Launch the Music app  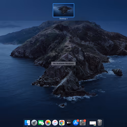(55, 123)
